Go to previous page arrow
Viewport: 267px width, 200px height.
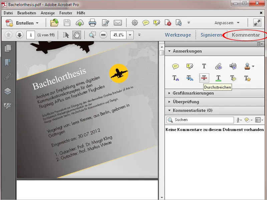coord(9,35)
